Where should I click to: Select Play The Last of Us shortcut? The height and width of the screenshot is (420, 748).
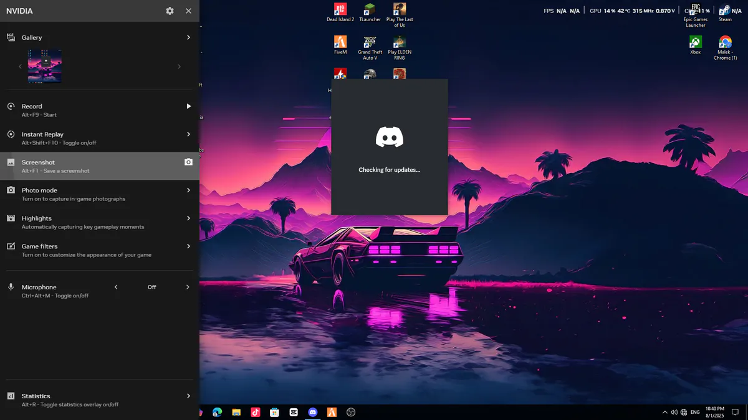[400, 15]
